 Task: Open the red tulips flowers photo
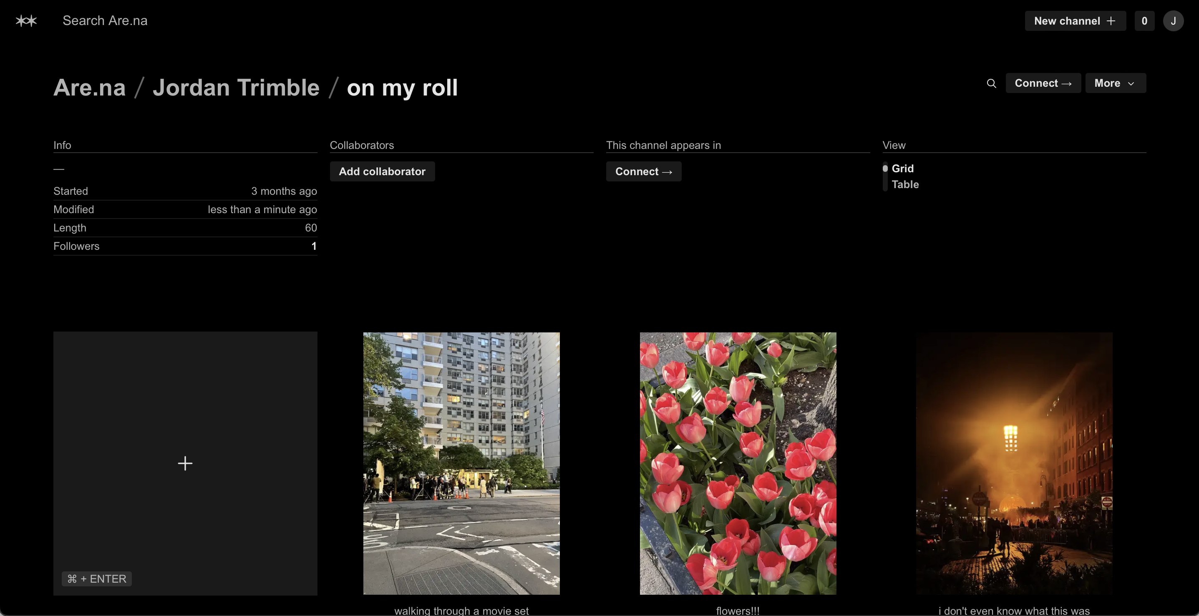click(x=737, y=463)
